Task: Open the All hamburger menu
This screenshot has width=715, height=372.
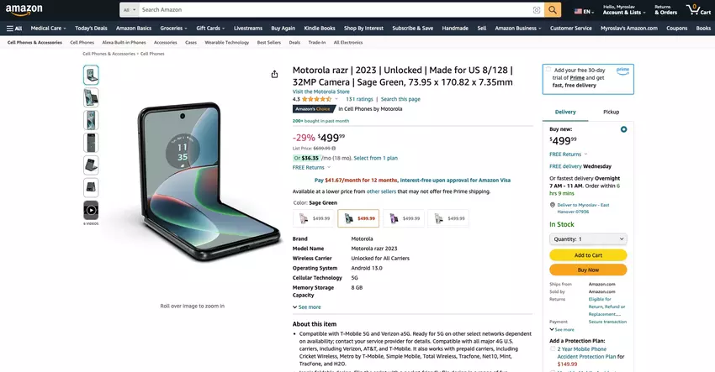Action: click(14, 28)
